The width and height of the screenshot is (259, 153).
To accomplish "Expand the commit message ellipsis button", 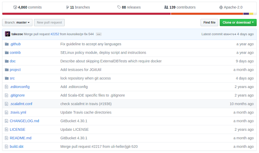I will tap(99, 34).
